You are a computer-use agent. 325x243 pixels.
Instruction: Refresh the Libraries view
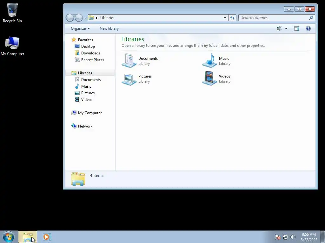(x=232, y=18)
